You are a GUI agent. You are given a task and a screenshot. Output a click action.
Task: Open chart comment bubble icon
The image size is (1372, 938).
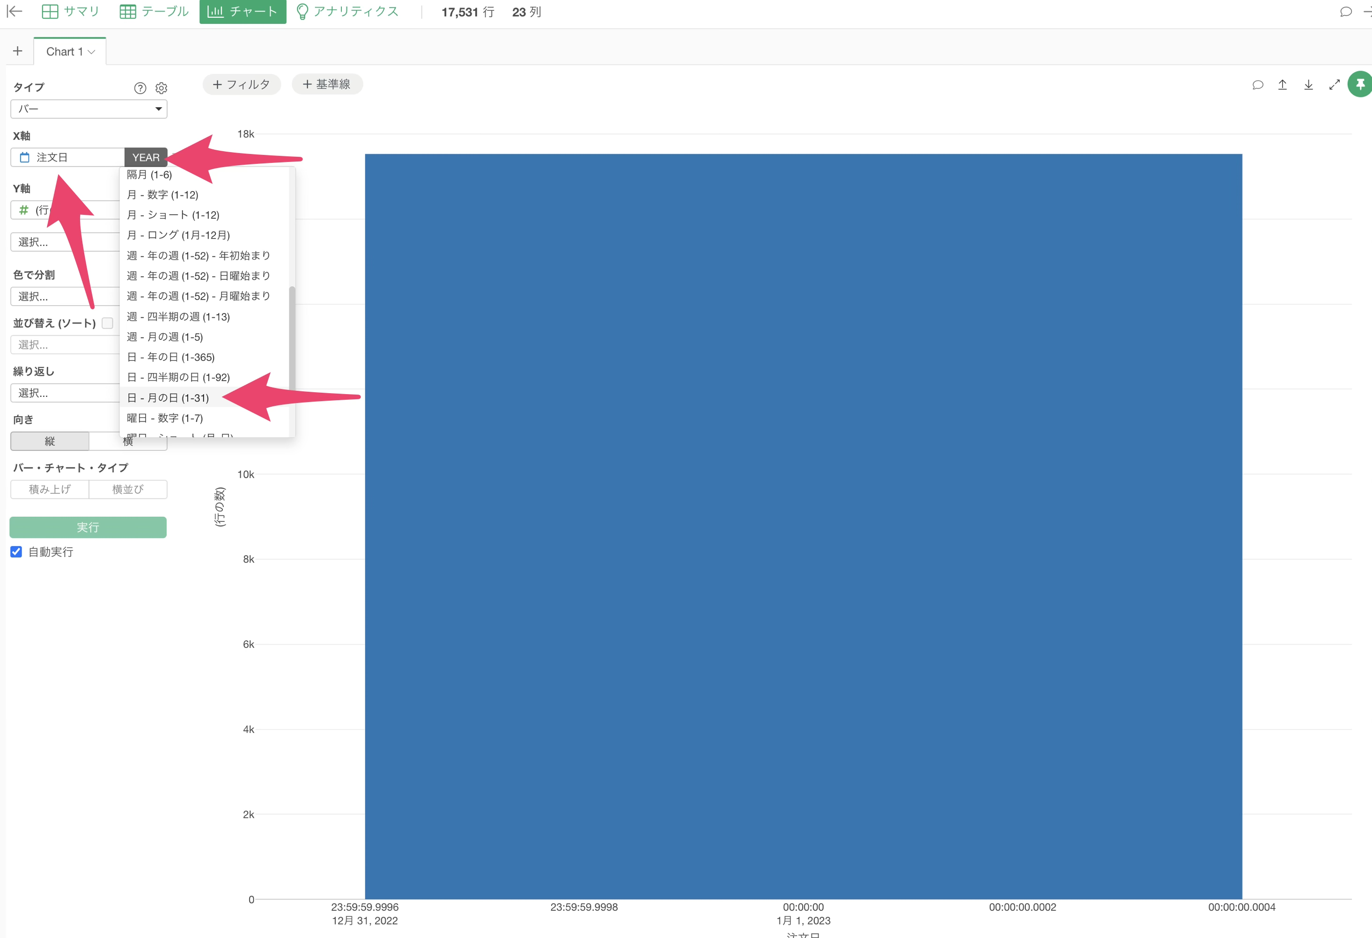coord(1257,84)
